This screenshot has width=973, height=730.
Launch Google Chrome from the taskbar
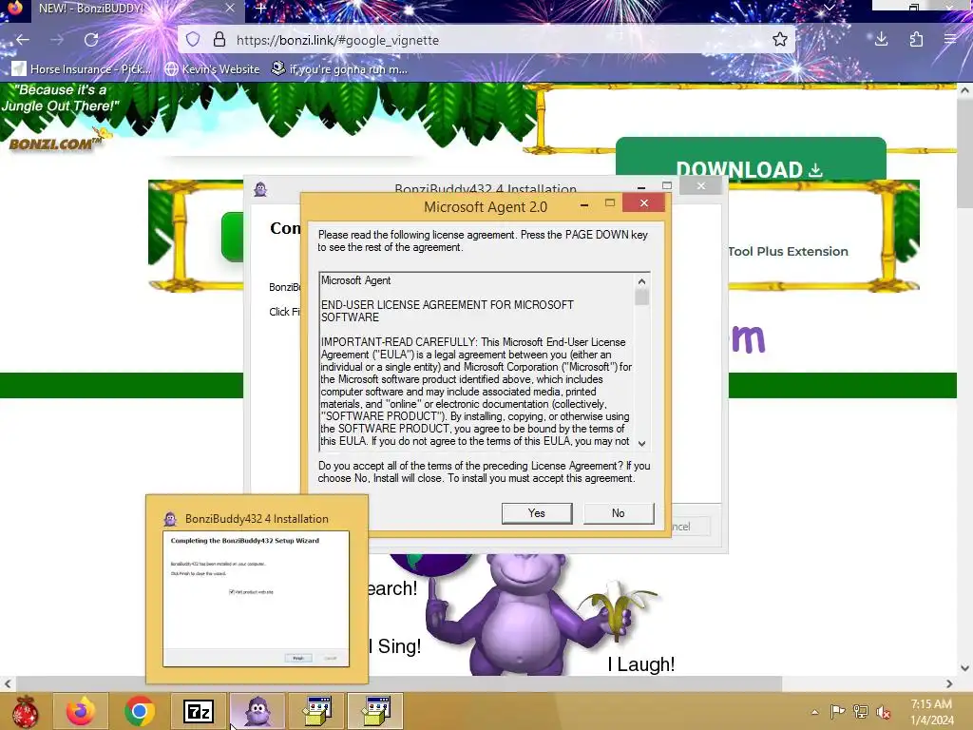139,711
